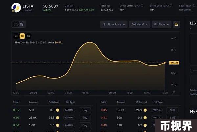Click the ListaDAO project name
This screenshot has width=197, height=132.
[x=27, y=10]
